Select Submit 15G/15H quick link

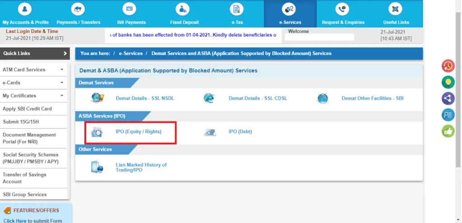21,122
